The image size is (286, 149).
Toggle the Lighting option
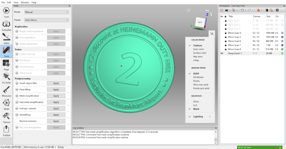(198, 116)
